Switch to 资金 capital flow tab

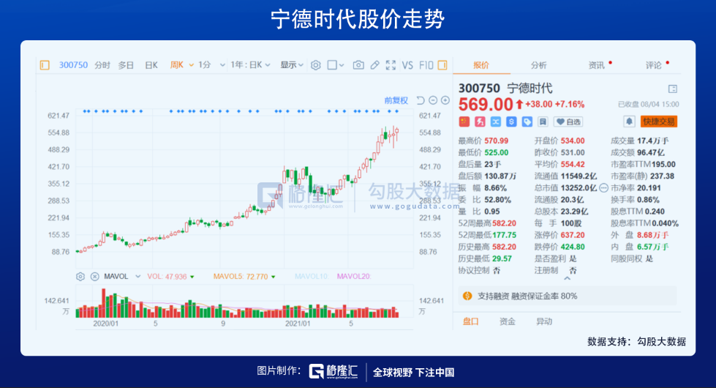[x=508, y=321]
